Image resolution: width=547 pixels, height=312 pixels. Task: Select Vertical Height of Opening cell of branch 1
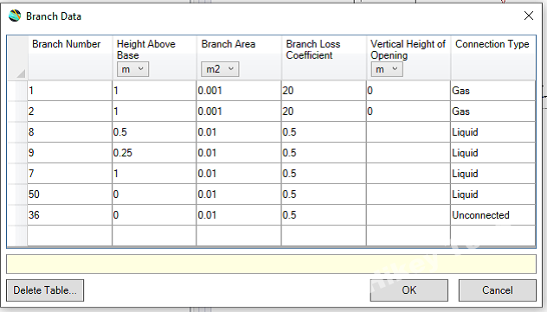[x=409, y=91]
